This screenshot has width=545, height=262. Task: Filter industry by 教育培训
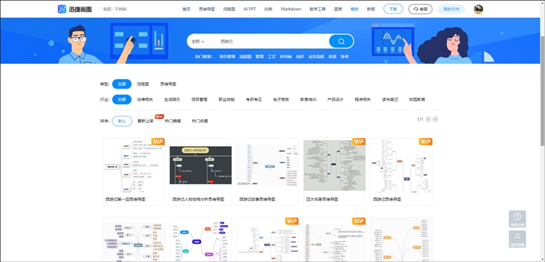pyautogui.click(x=308, y=99)
